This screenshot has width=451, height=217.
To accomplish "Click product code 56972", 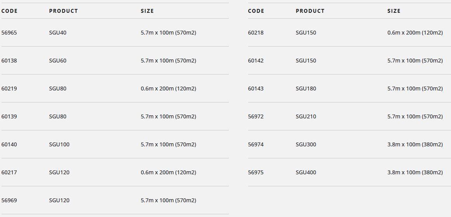I will (x=256, y=116).
